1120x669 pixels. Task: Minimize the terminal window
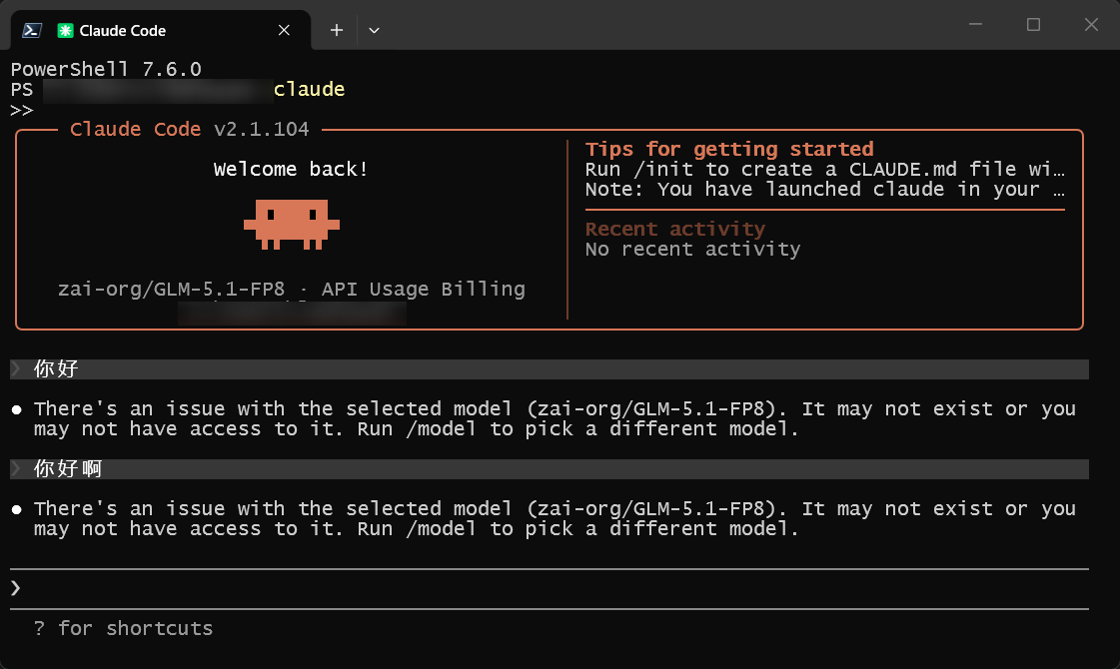pyautogui.click(x=975, y=24)
